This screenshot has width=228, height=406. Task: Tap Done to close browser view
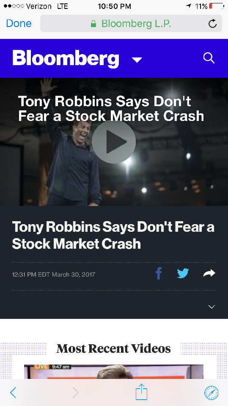pos(19,23)
